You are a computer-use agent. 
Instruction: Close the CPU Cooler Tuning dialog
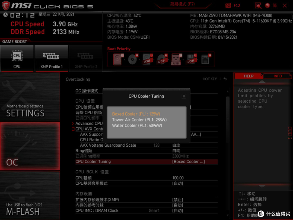(x=184, y=96)
